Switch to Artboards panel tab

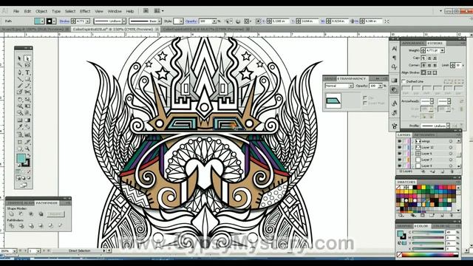[424, 134]
